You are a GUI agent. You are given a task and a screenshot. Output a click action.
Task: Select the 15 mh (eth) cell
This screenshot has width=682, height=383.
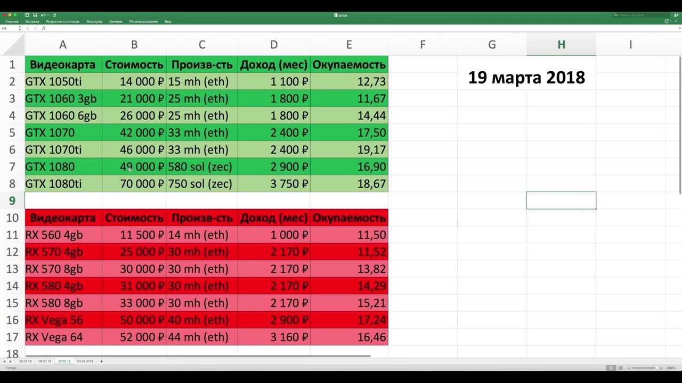pos(202,81)
